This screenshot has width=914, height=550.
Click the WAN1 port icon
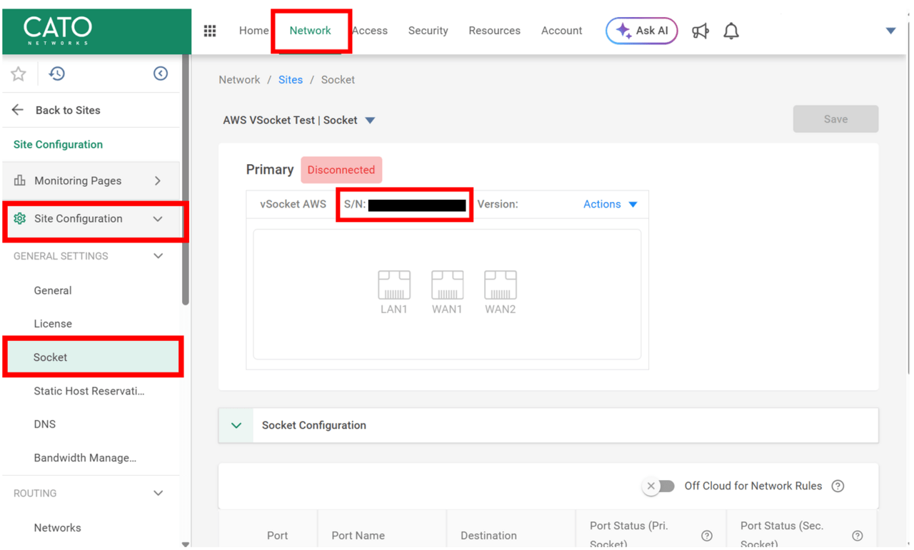(x=447, y=285)
